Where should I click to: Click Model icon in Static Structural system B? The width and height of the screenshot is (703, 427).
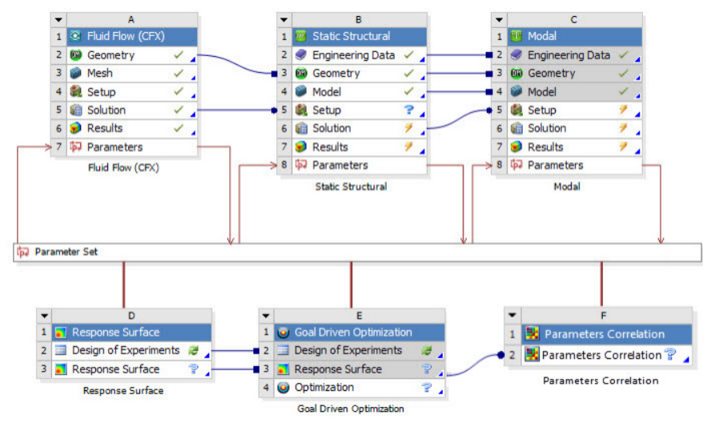coord(301,92)
